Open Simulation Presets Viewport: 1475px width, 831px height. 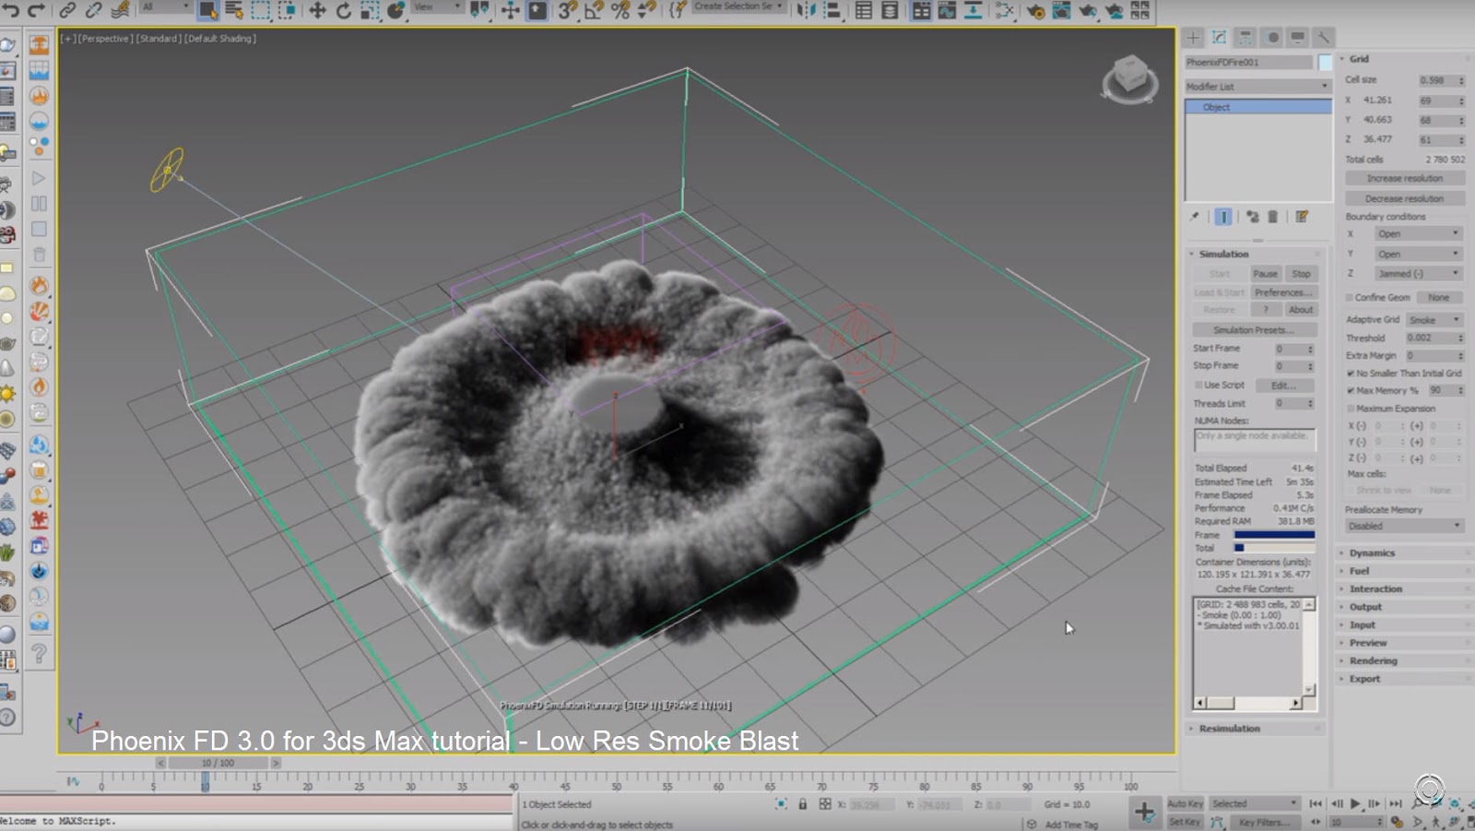tap(1254, 330)
